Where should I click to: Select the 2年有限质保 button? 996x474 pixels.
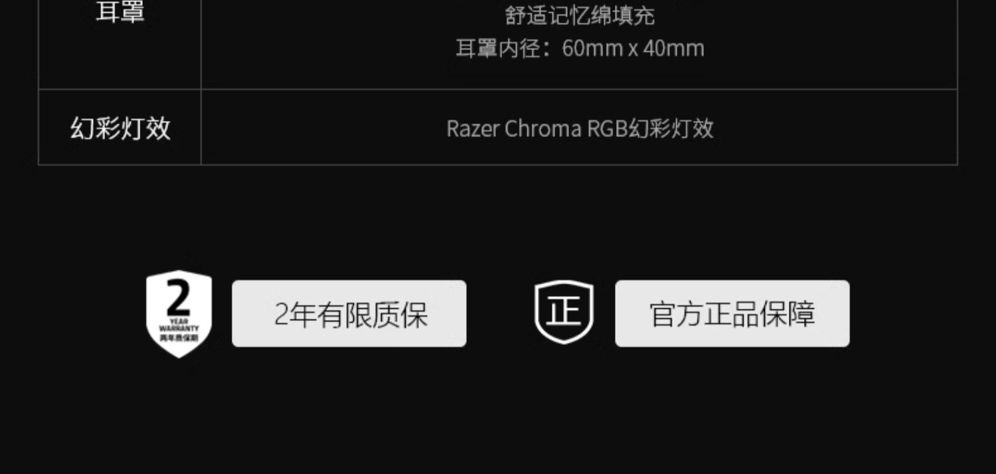click(349, 313)
